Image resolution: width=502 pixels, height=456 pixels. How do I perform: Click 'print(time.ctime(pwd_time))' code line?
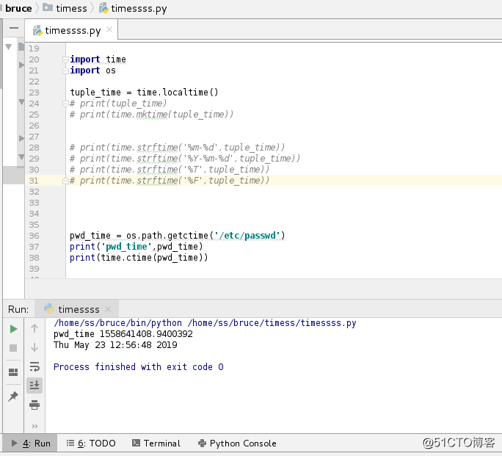[139, 258]
